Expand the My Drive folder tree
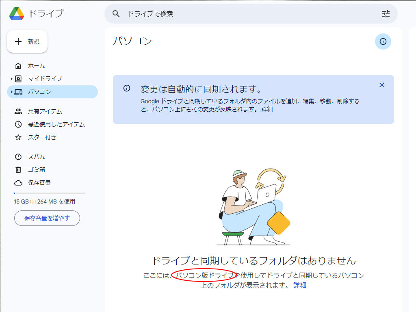This screenshot has width=416, height=312. click(11, 79)
